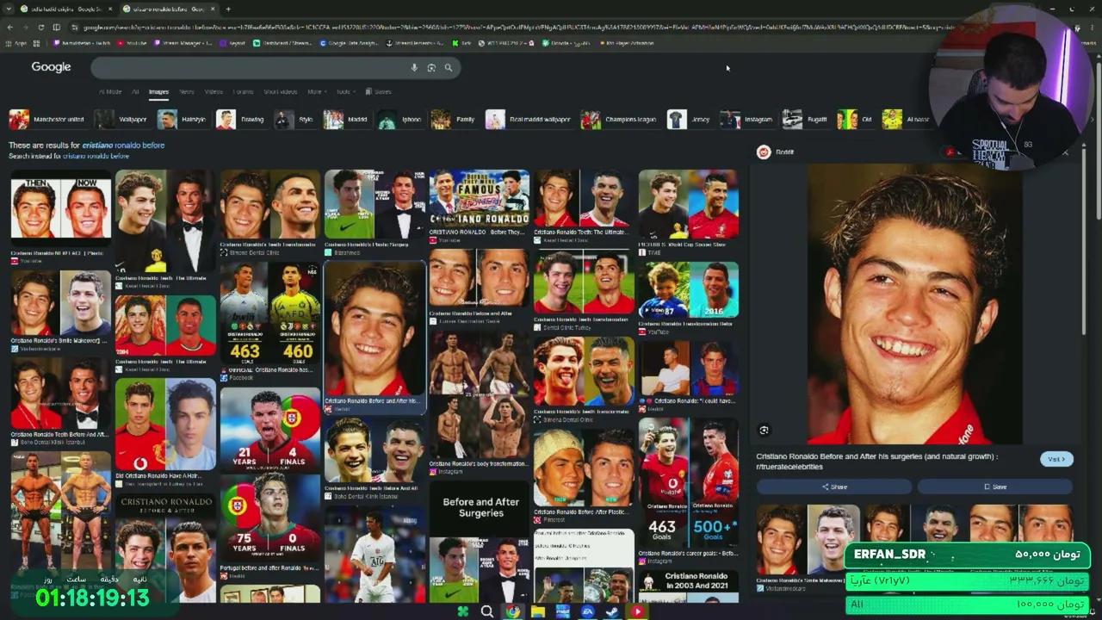1102x620 pixels.
Task: Switch to the AI Mode tab
Action: tap(110, 91)
